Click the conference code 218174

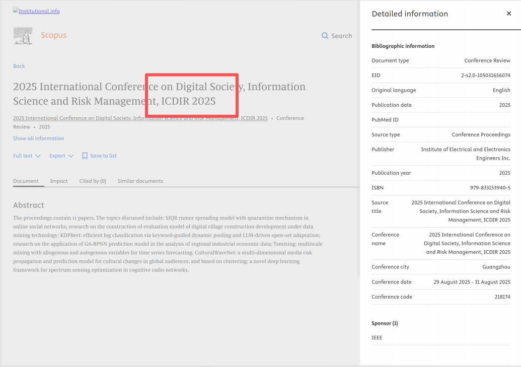point(502,297)
